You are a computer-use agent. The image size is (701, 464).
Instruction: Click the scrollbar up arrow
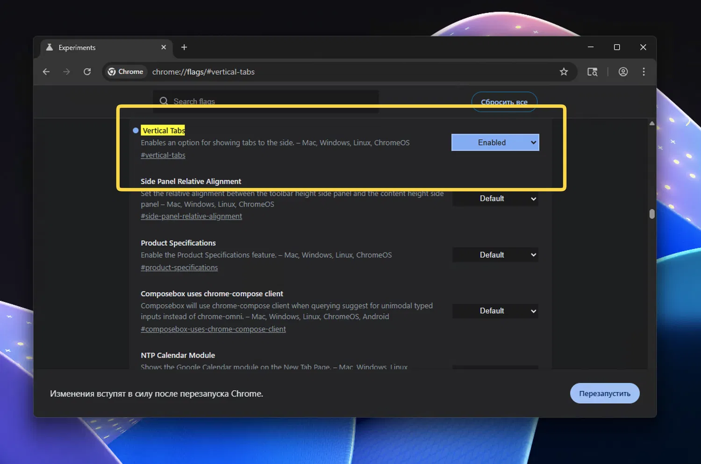pyautogui.click(x=652, y=123)
